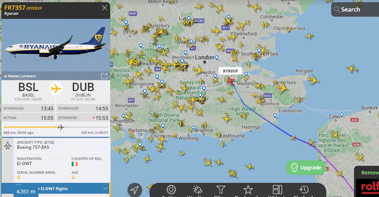The width and height of the screenshot is (379, 197).
Task: Click the Ryanair aircraft photo
Action: (56, 45)
